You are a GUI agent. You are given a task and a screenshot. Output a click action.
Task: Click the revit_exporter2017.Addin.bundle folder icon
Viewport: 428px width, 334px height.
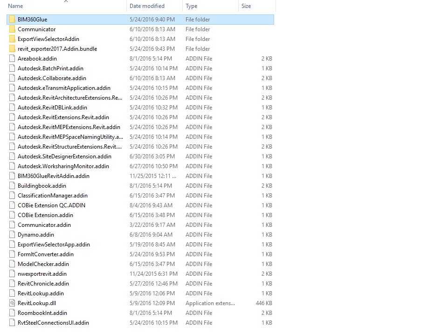click(12, 49)
